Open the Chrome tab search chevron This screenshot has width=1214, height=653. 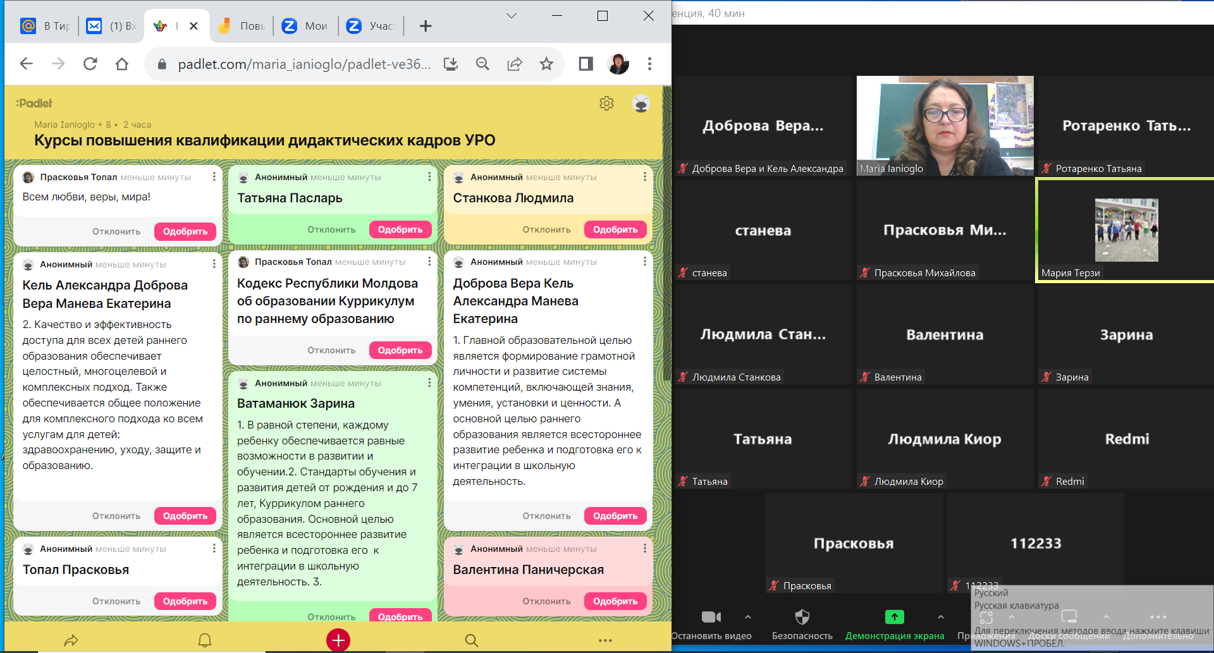pyautogui.click(x=512, y=16)
